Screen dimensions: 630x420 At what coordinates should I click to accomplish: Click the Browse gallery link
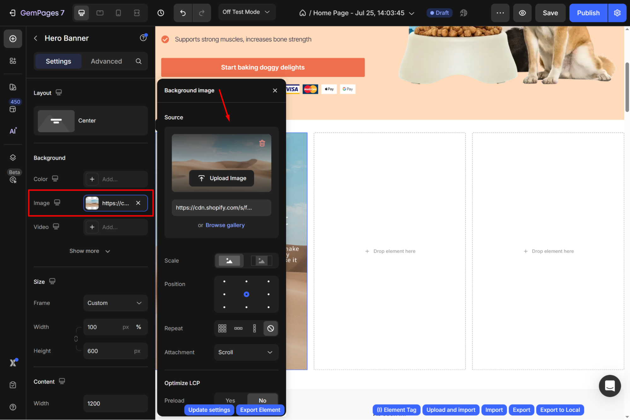click(x=225, y=225)
